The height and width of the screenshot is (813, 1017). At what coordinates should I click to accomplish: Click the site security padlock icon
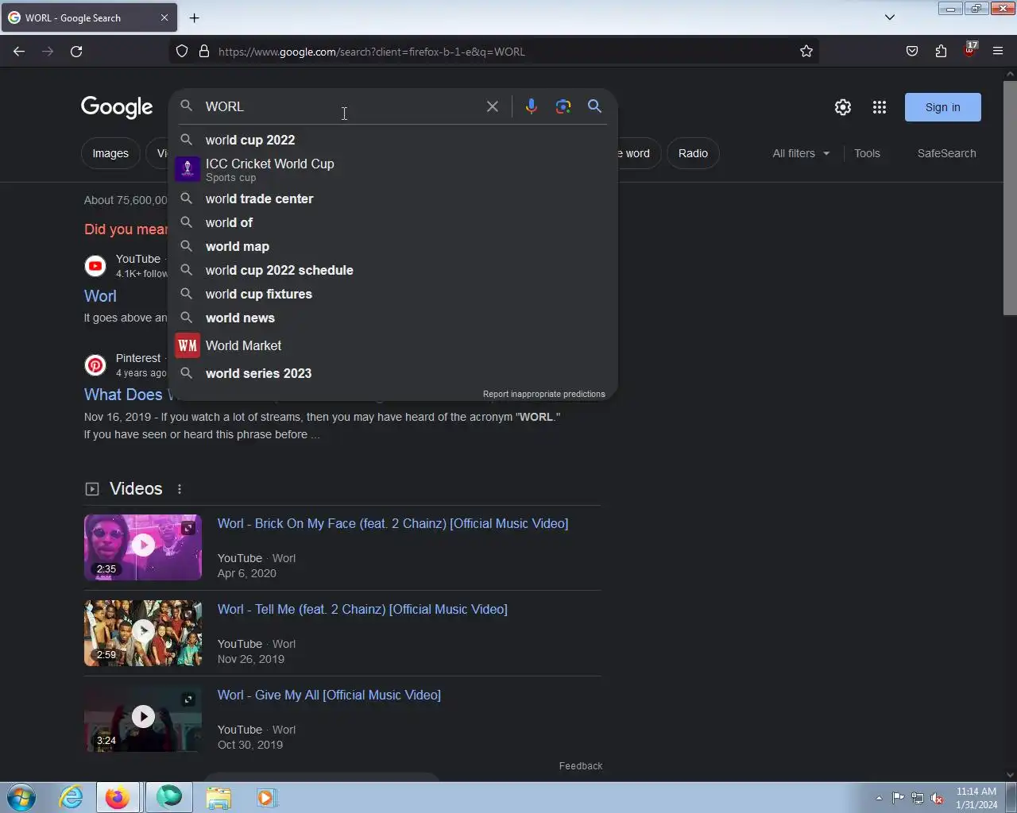coord(204,52)
